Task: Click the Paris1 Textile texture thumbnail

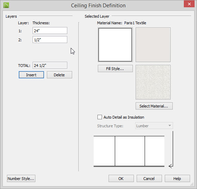Action: click(x=153, y=82)
